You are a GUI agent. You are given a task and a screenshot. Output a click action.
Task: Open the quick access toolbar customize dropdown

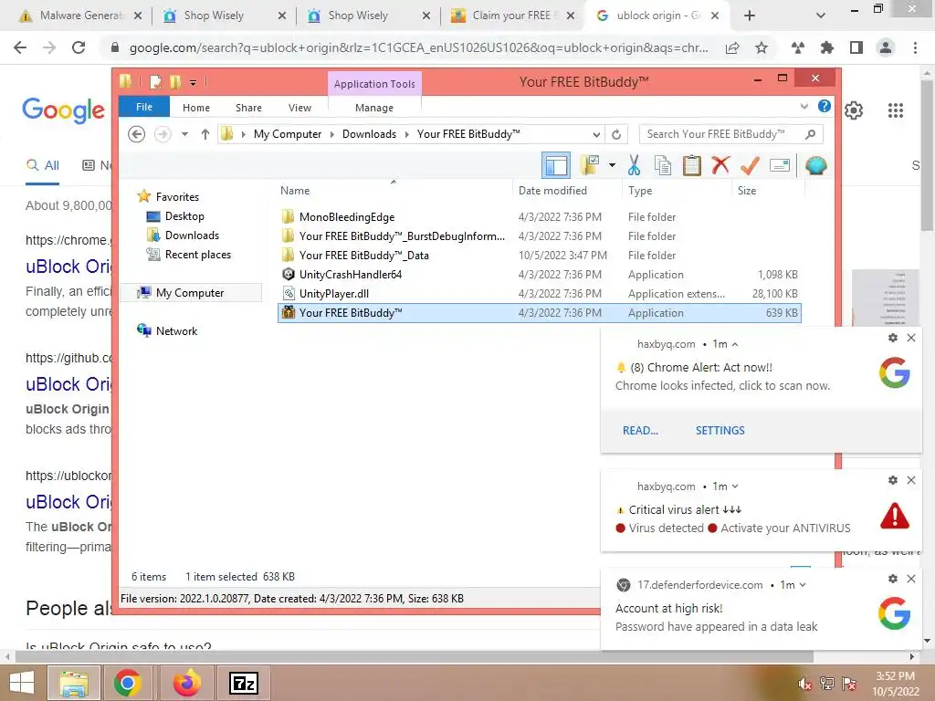(193, 82)
